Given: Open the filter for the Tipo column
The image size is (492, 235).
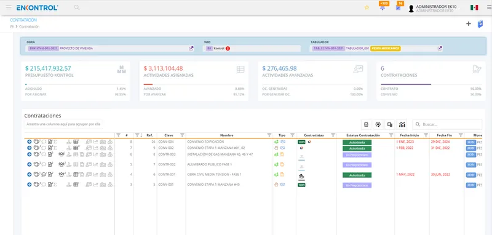Looking at the screenshot, I should (x=293, y=135).
